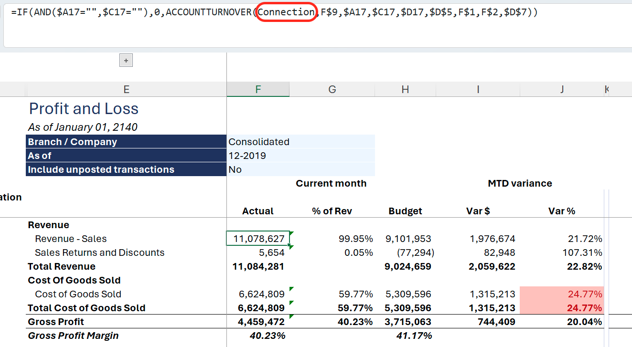
Task: Select column H header
Action: 405,89
